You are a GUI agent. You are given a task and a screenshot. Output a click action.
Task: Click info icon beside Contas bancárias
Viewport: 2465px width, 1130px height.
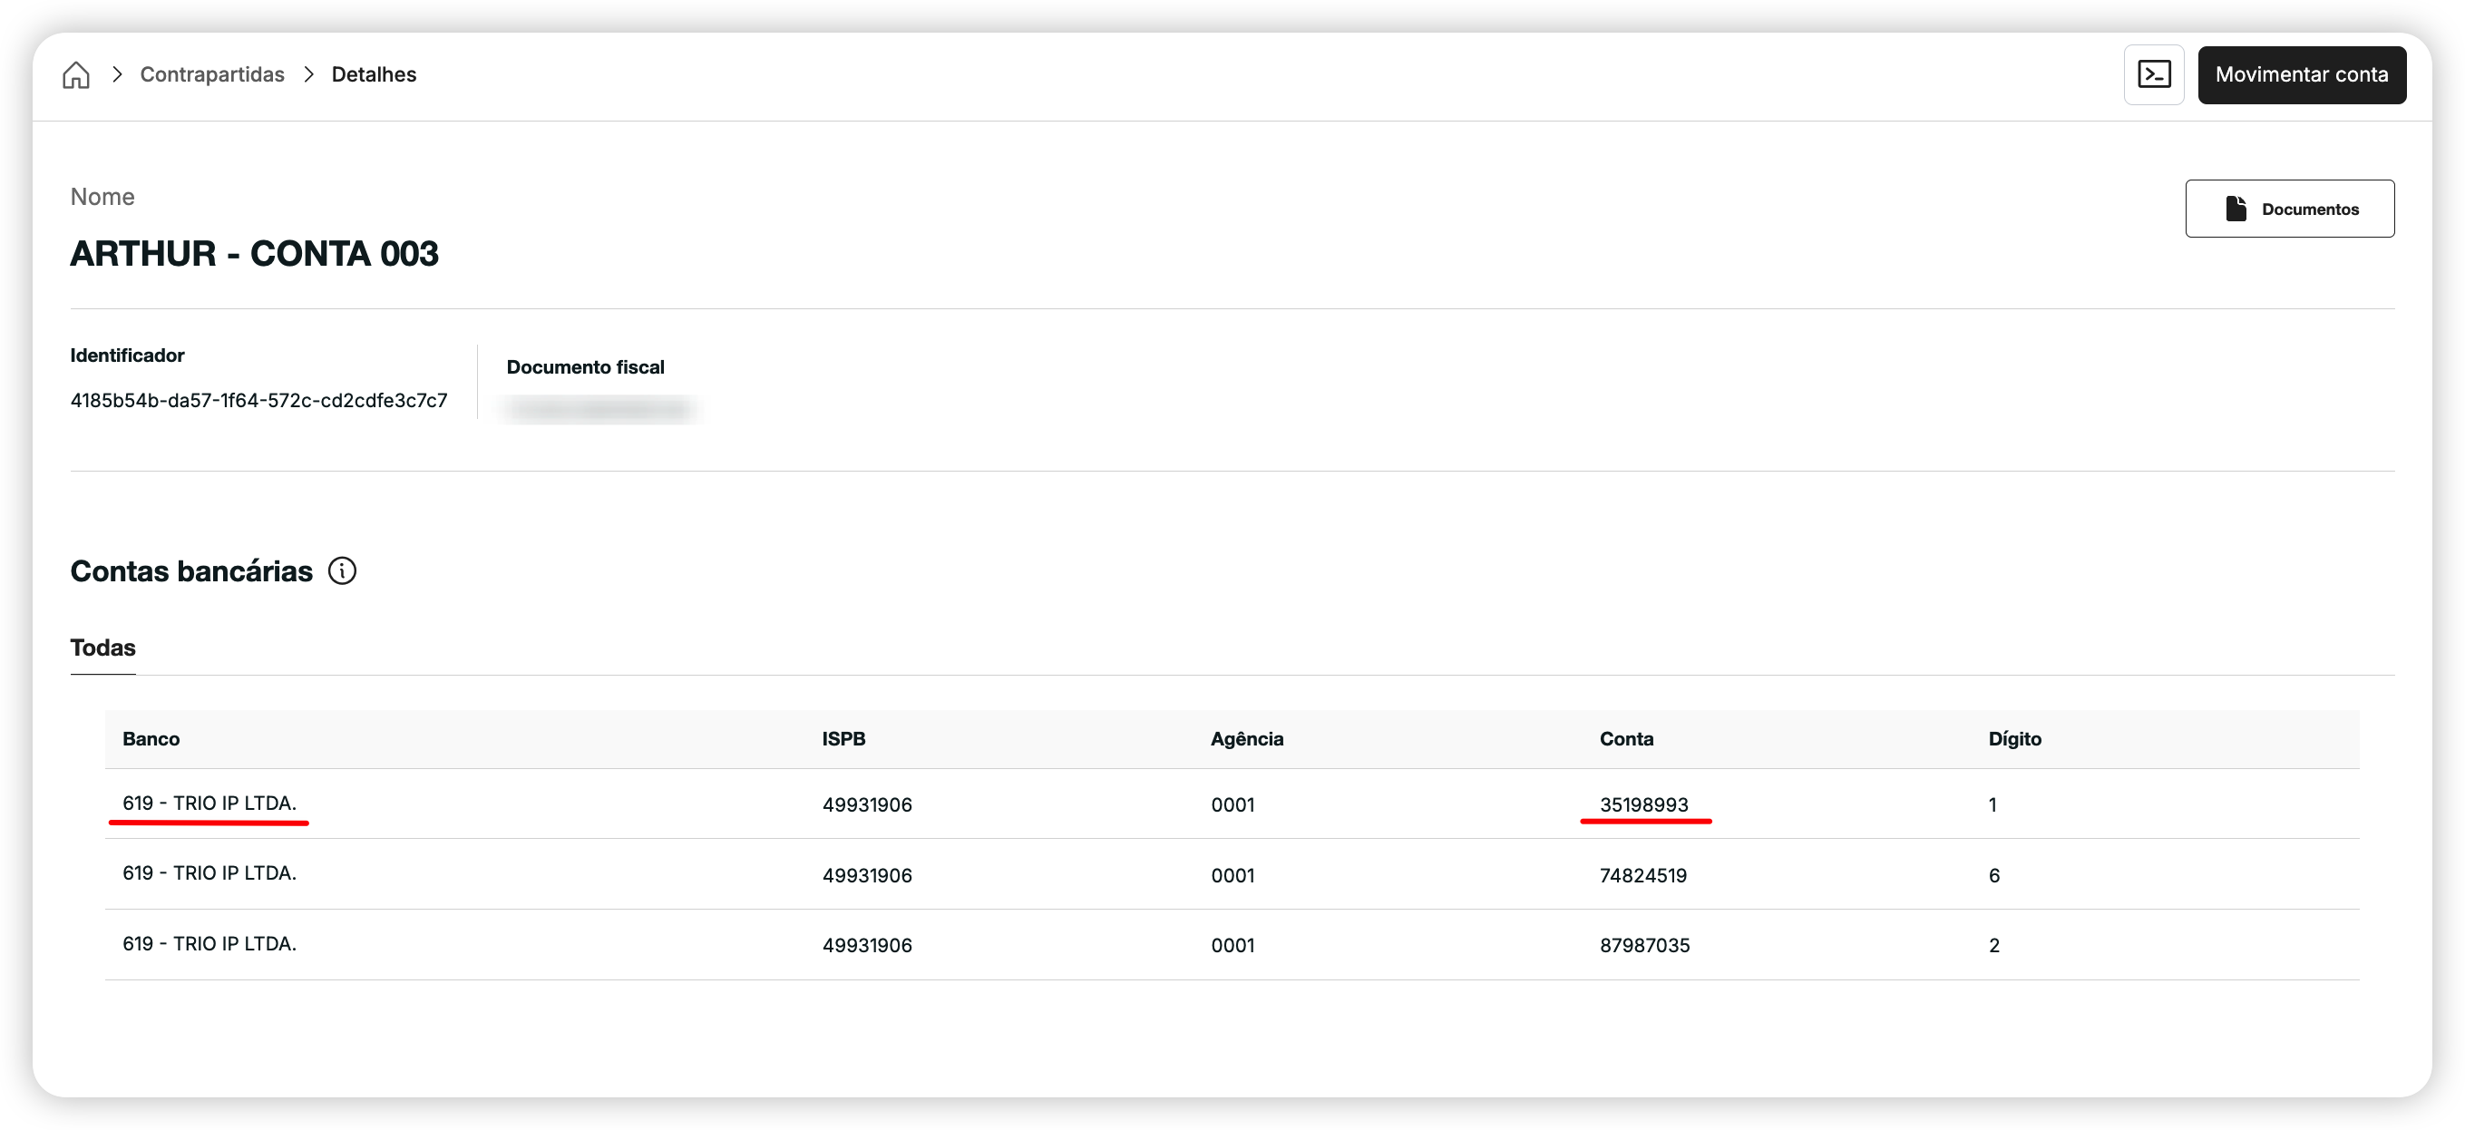click(x=342, y=571)
